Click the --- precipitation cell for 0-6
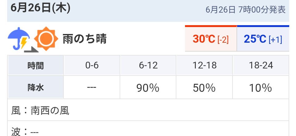This screenshot has height=136, width=296. (x=92, y=87)
